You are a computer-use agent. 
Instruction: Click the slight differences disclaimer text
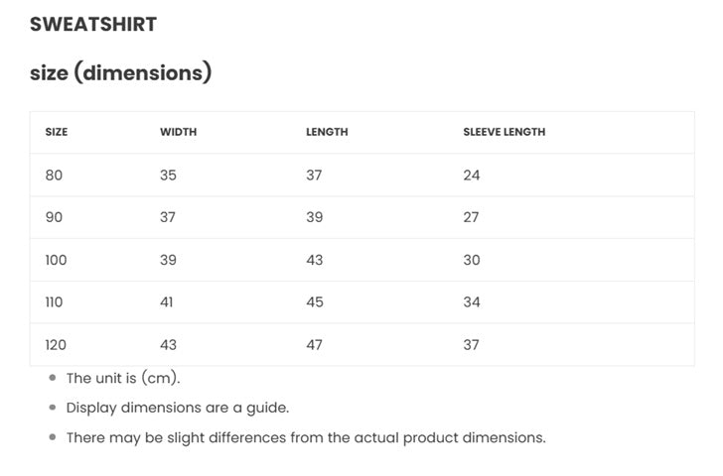coord(305,437)
